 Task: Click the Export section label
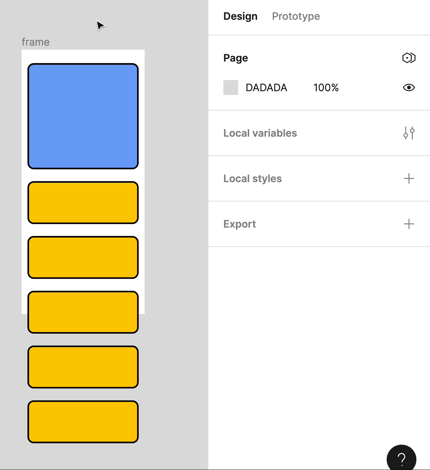click(239, 224)
